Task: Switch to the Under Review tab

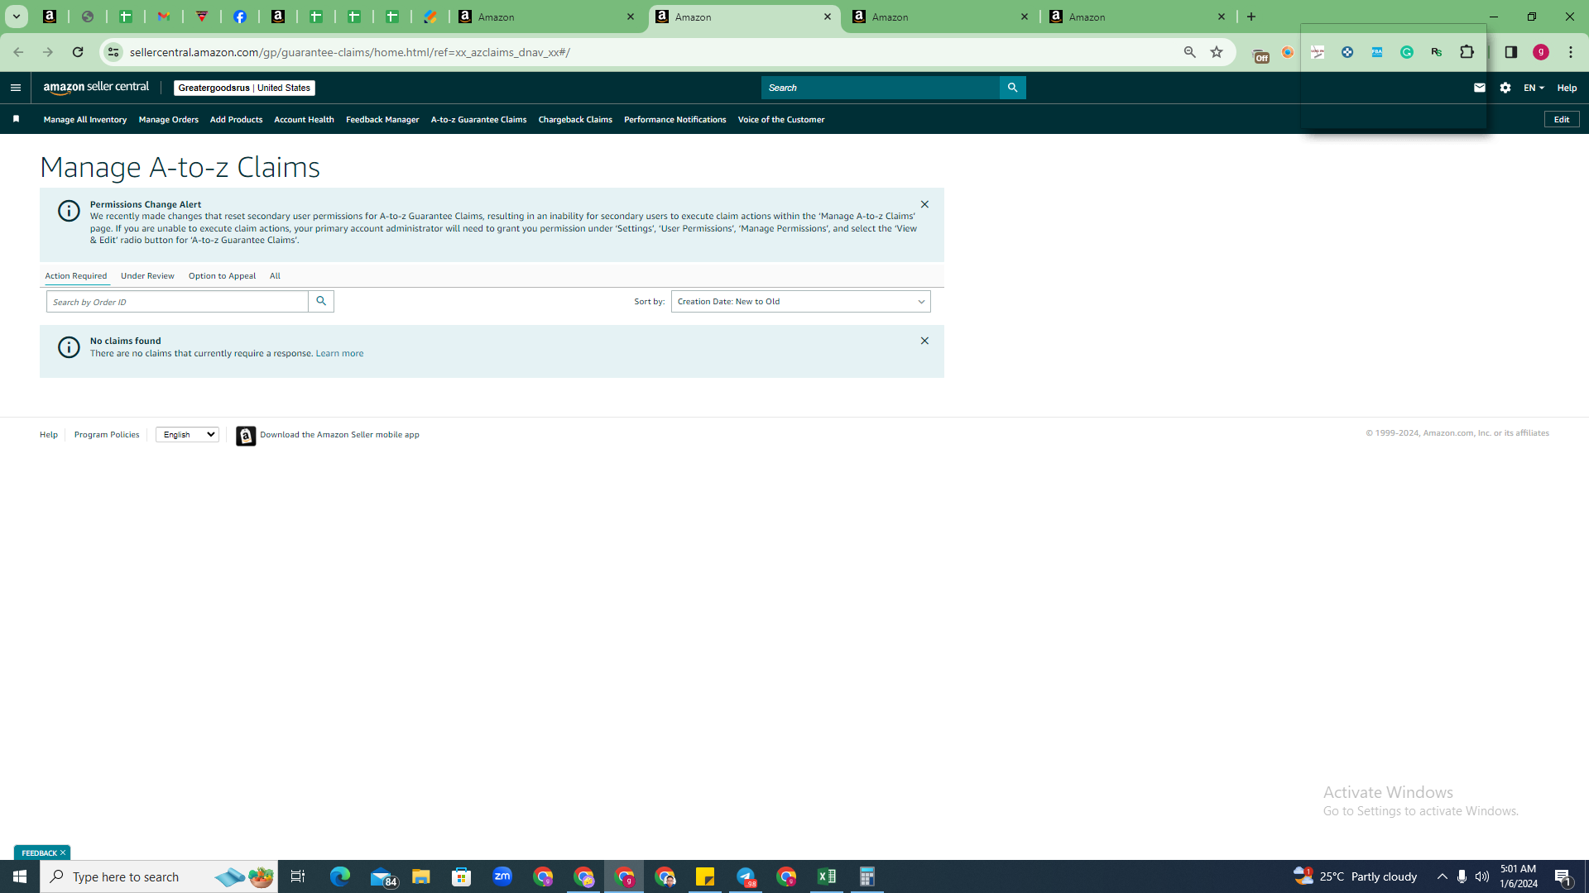Action: 147,276
